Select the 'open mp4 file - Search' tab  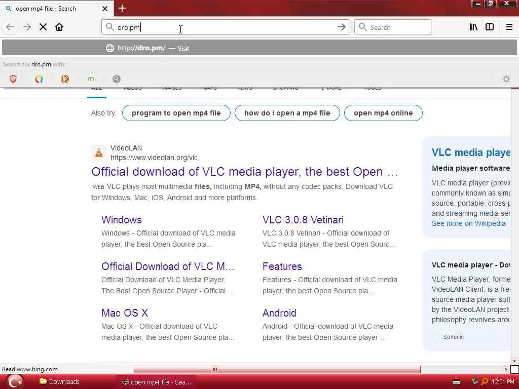[57, 9]
